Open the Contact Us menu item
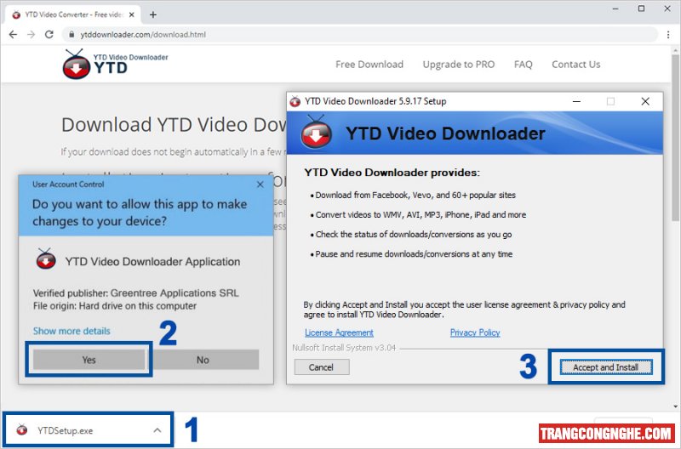Screen dimensions: 681x449 pyautogui.click(x=576, y=65)
